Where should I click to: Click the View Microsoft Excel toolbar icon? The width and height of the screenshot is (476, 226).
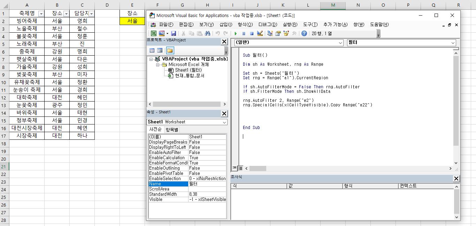[x=153, y=33]
